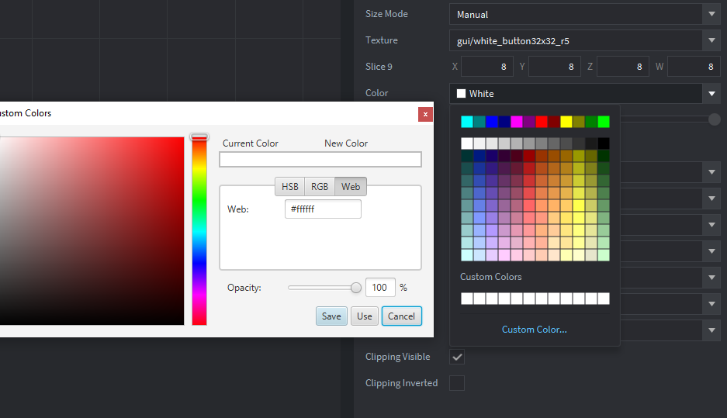Click the Slice 9 X value field
Viewport: 727px width, 418px height.
[486, 67]
